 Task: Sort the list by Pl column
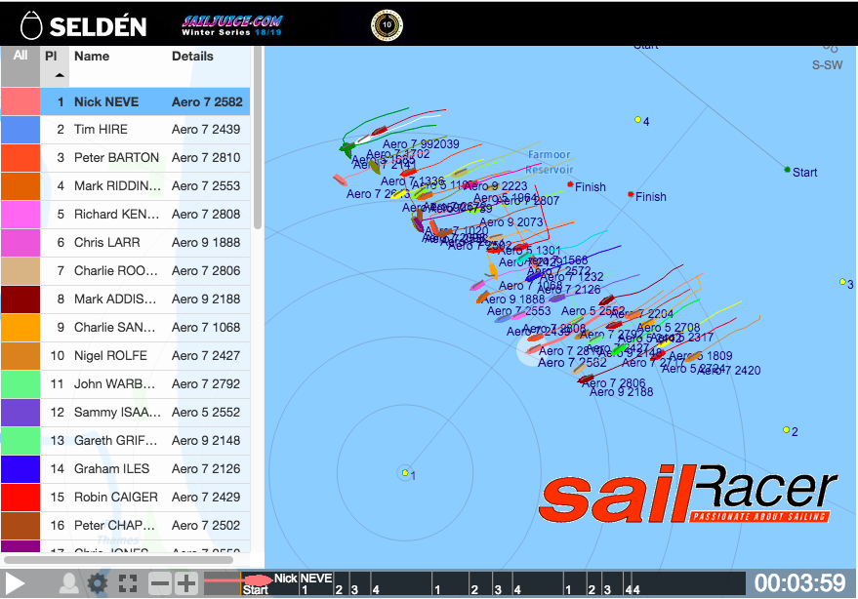tap(54, 66)
